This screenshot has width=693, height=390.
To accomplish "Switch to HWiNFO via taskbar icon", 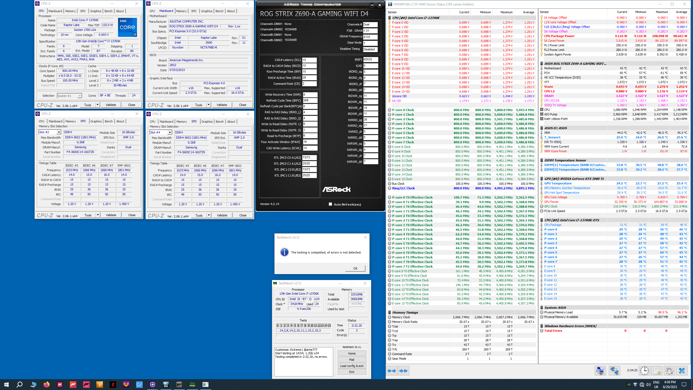I will click(x=166, y=384).
